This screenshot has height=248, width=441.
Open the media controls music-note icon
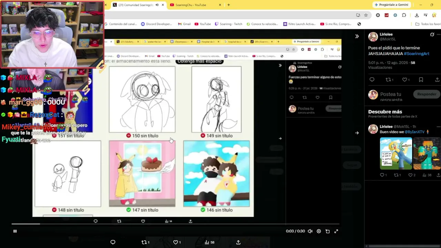(425, 15)
